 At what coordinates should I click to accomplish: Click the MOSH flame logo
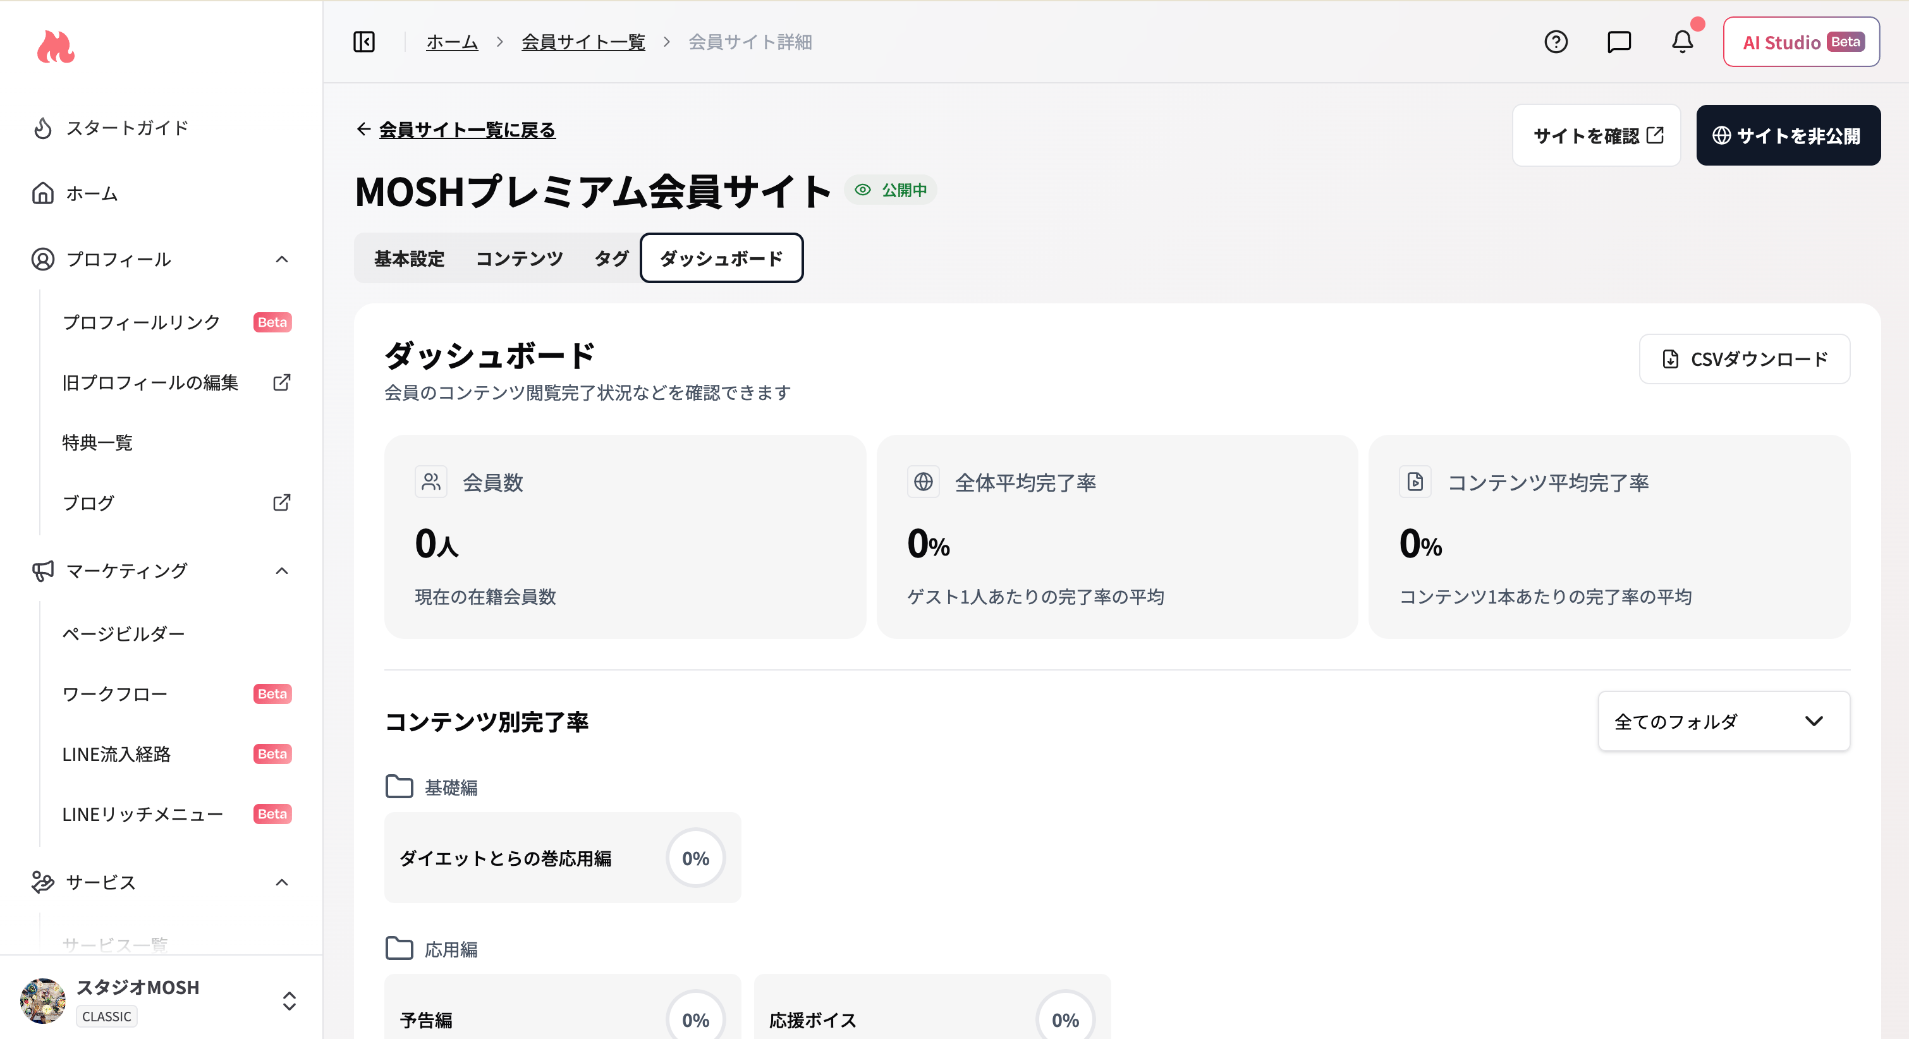56,47
